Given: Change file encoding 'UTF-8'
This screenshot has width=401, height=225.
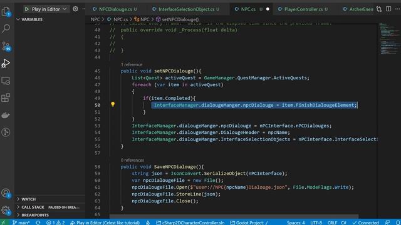Looking at the screenshot, I should pos(316,222).
